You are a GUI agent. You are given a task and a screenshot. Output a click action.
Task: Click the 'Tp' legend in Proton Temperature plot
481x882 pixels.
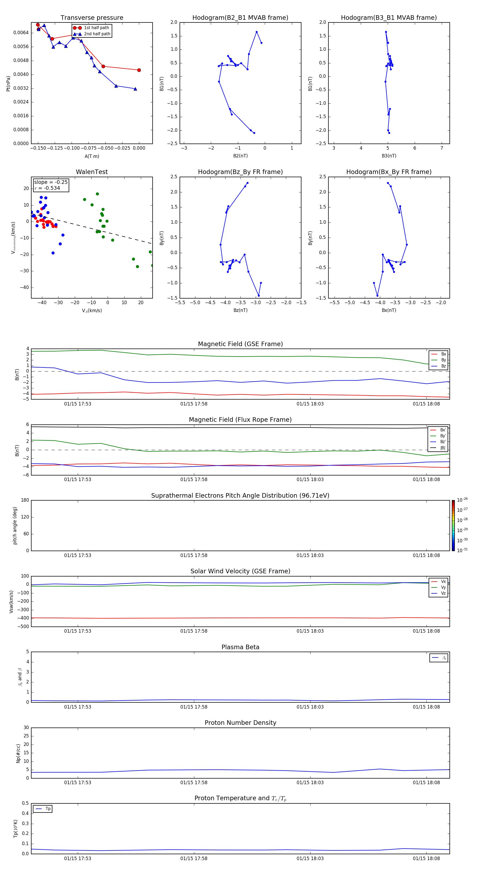[43, 809]
